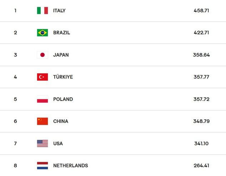The image size is (226, 176).
Task: Open the NETHERLANDS team name
Action: 70,166
